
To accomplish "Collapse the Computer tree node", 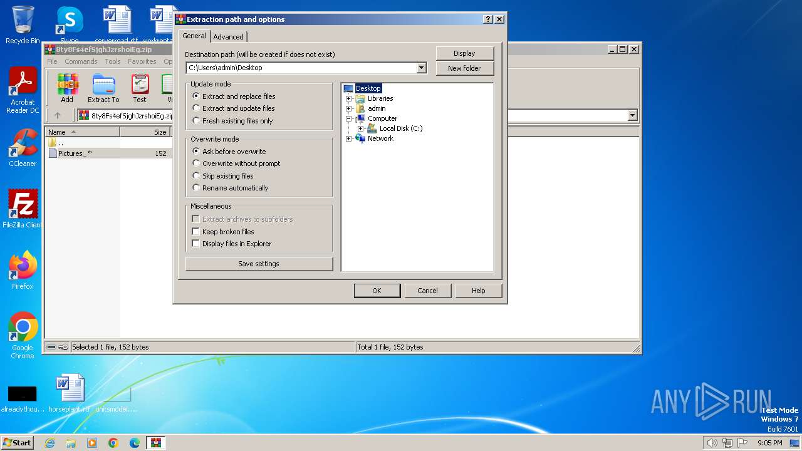I will click(x=349, y=118).
